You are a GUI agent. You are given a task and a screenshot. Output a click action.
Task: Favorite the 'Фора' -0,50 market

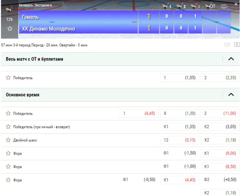click(8, 180)
